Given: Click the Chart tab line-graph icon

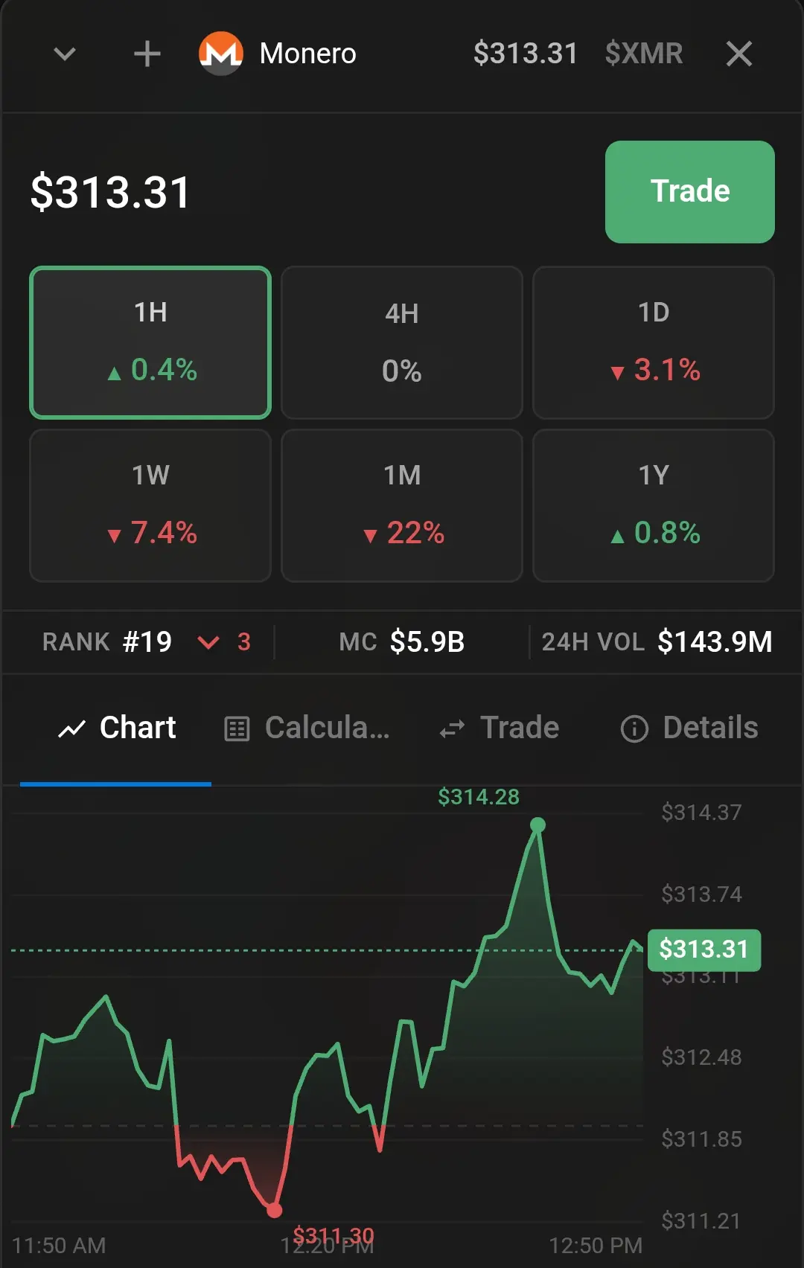Looking at the screenshot, I should (71, 729).
